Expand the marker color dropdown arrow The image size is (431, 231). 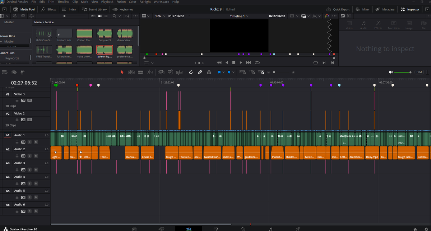point(233,72)
